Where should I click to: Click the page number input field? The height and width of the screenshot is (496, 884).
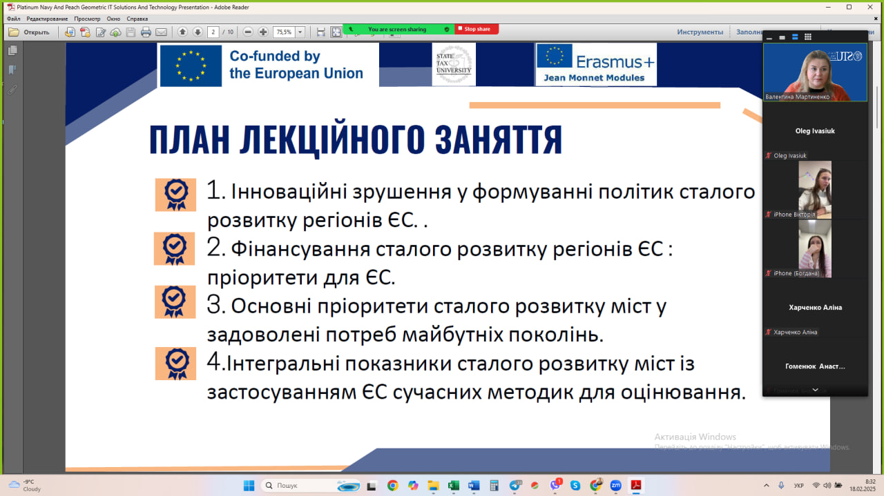(x=213, y=32)
